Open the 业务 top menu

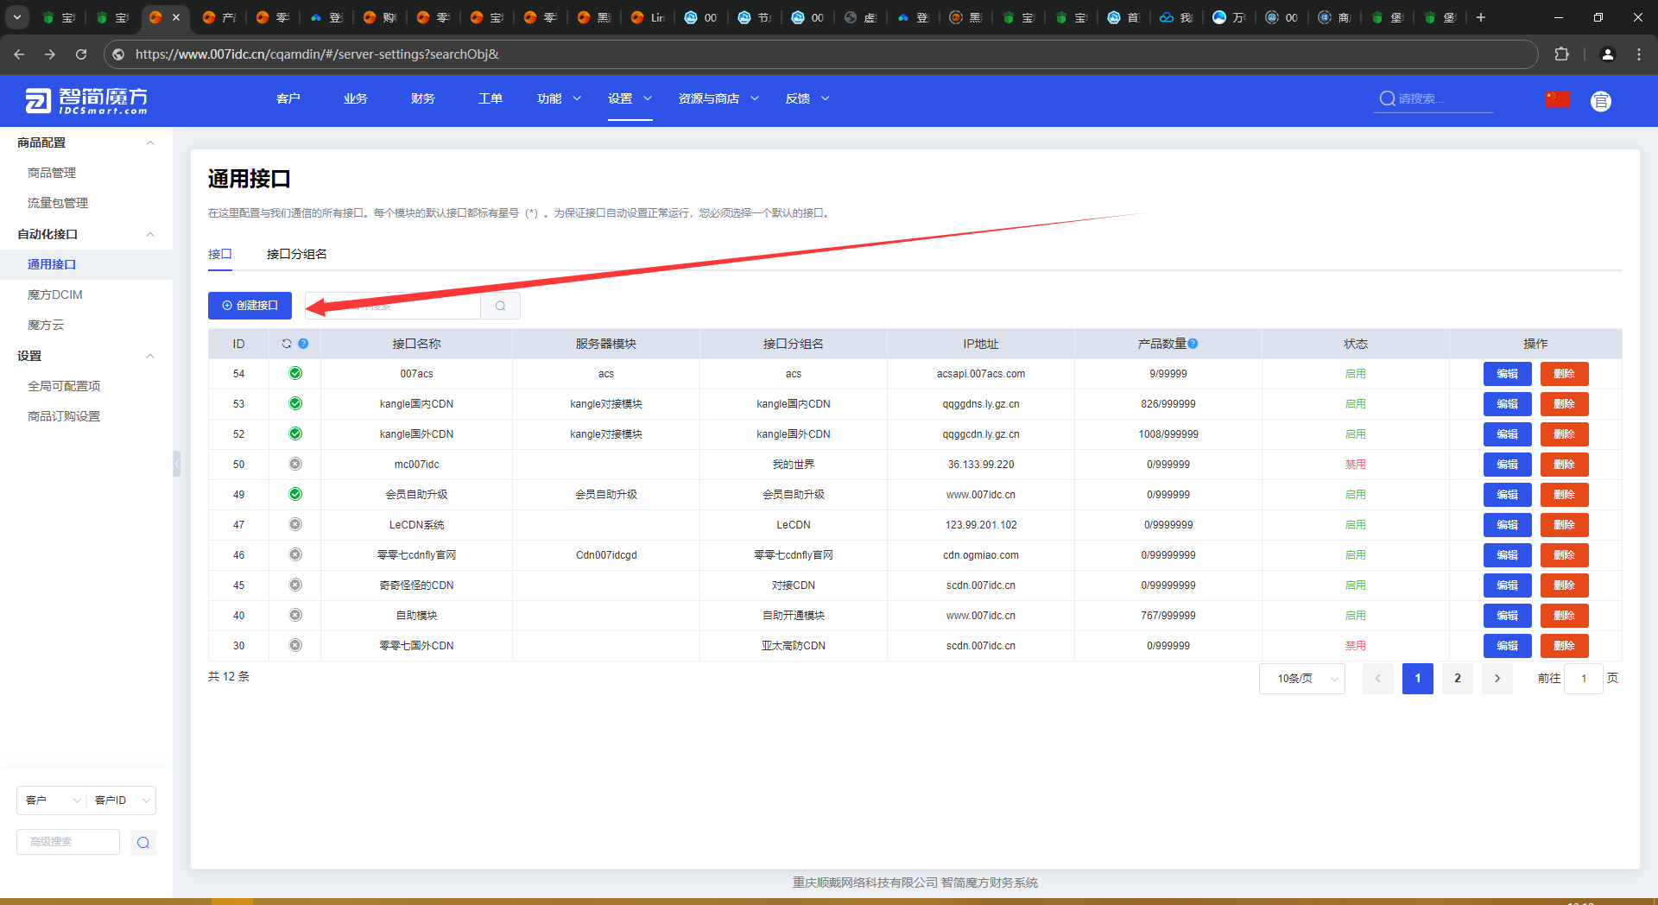click(356, 98)
